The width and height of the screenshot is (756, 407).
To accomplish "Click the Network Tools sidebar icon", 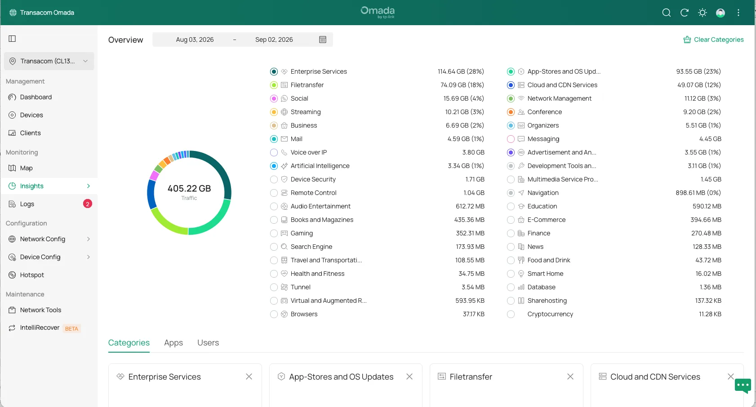I will [12, 310].
